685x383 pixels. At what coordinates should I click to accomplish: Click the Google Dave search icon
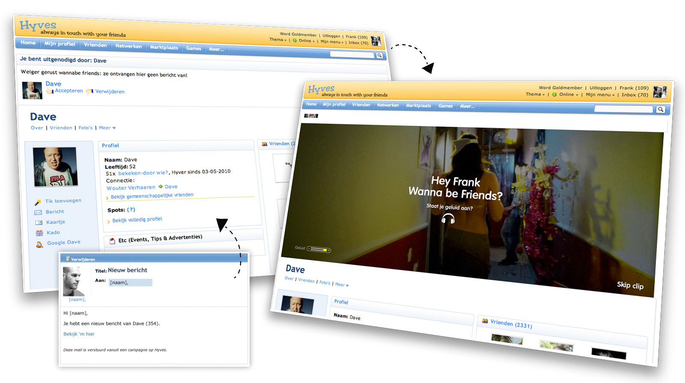(x=40, y=244)
